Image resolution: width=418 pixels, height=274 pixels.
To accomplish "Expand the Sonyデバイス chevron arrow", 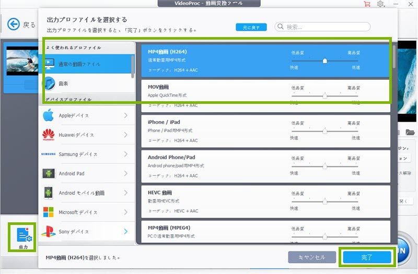I will point(126,231).
